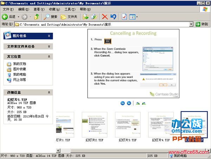
Task: Open 我的文档 link
Action: pos(20,64)
